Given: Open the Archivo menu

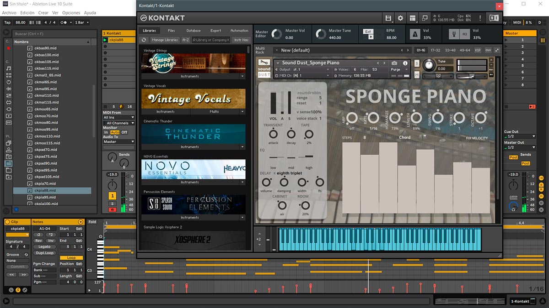Looking at the screenshot, I should (9, 13).
